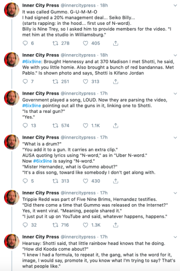The image size is (180, 271).
Task: Open the chevron menu on the Trippie Redd tweet
Action: (175, 193)
